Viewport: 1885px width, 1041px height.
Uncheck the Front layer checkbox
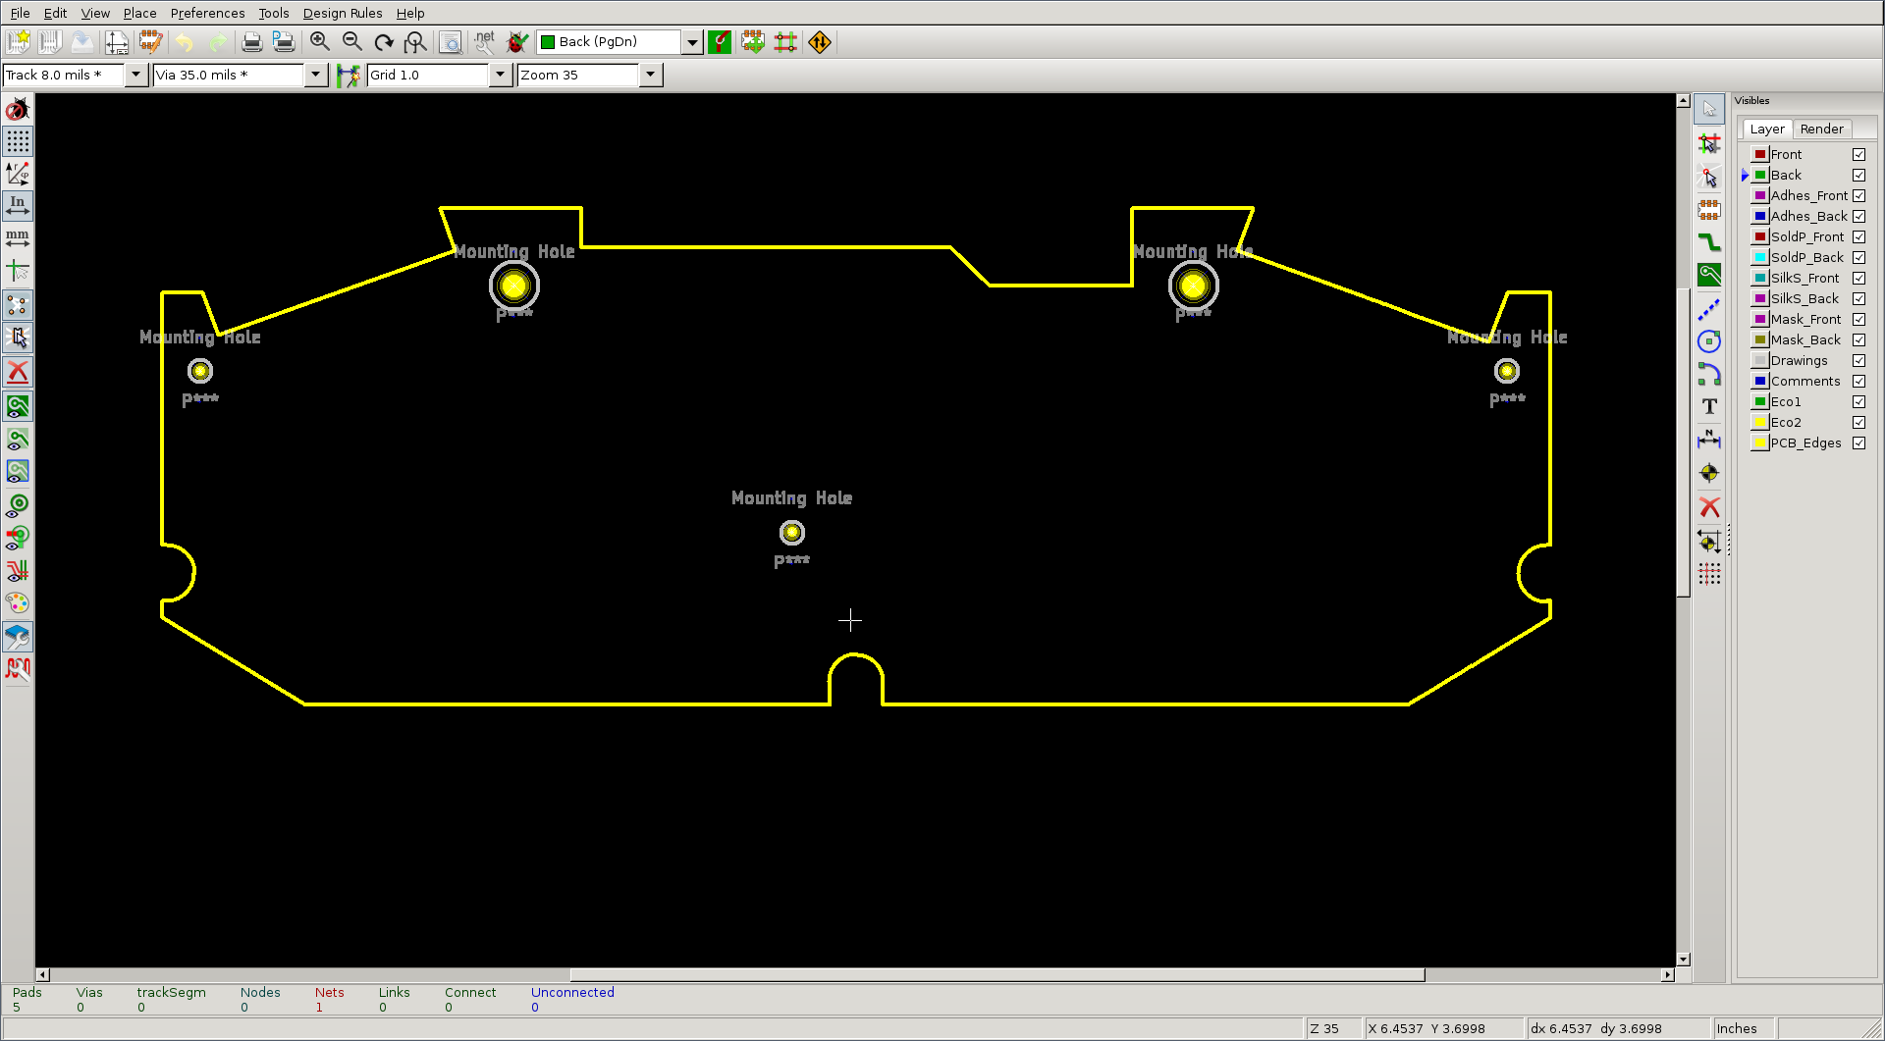tap(1858, 154)
